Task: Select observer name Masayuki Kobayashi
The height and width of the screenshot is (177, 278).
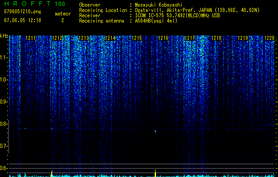Action: point(159,5)
